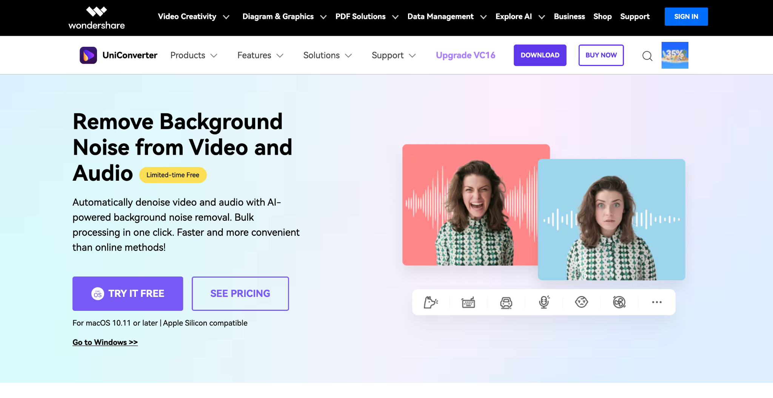Click the Limited-time Free badge
The image size is (773, 398).
pyautogui.click(x=173, y=175)
